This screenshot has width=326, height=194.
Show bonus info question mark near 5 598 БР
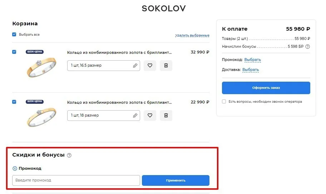[307, 46]
